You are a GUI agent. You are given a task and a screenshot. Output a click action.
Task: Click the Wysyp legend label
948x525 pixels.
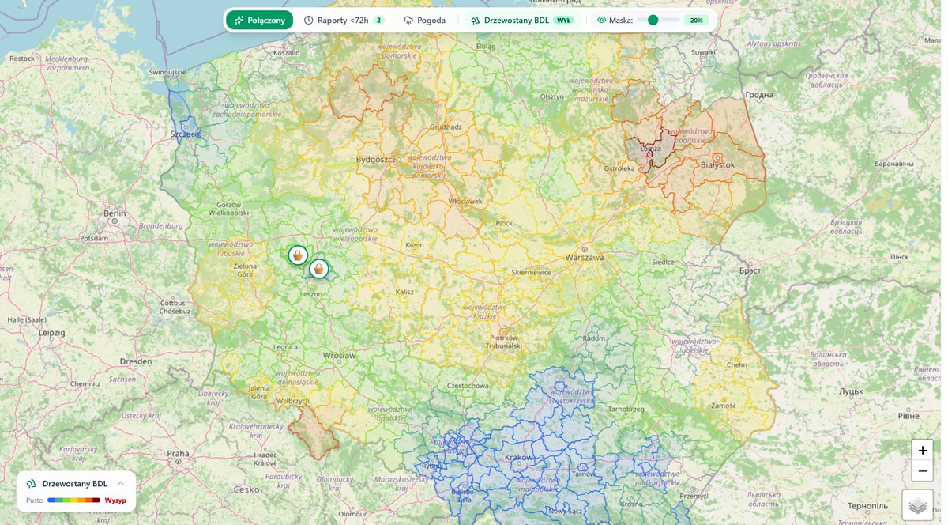click(x=115, y=500)
